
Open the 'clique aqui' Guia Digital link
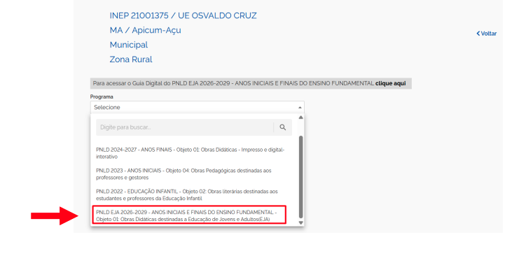coord(390,83)
